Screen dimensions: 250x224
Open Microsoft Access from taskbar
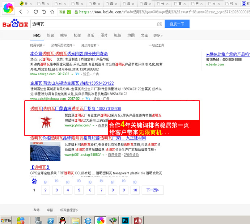click(138, 221)
